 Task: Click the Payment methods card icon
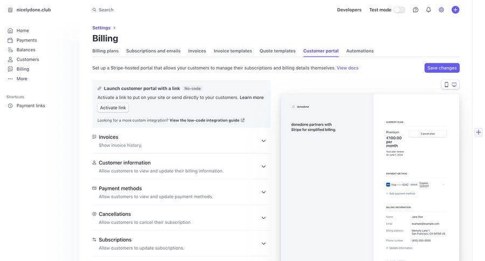pos(94,188)
